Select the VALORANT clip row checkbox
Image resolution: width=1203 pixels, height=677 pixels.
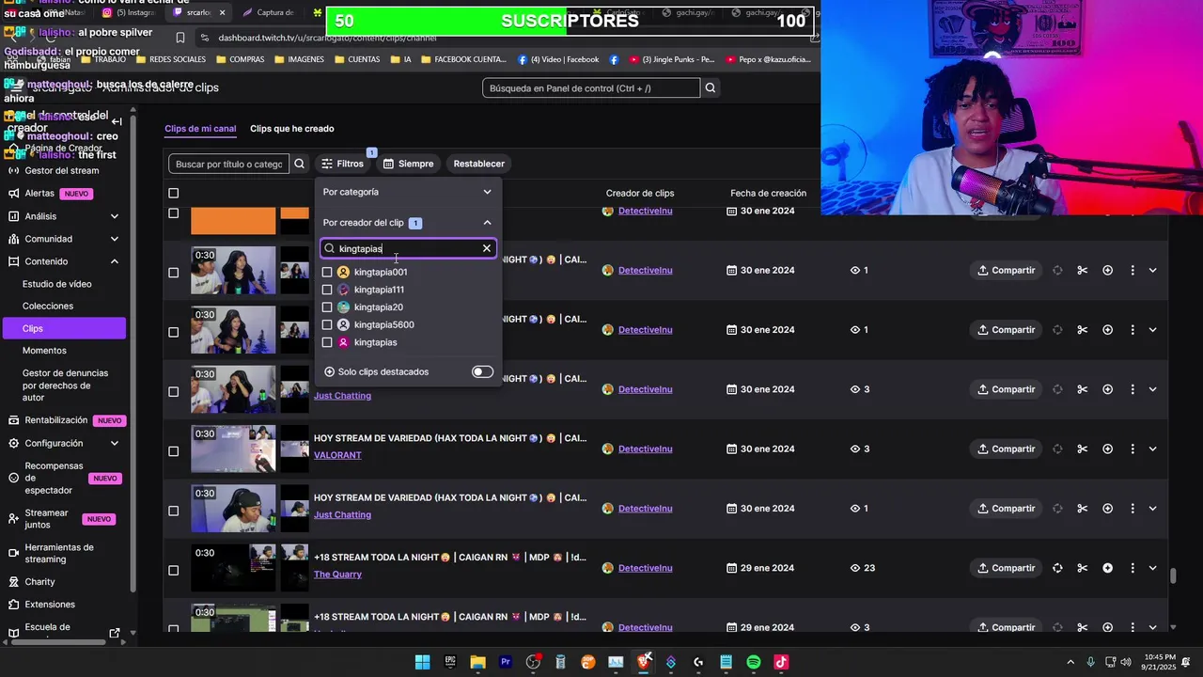pos(173,451)
